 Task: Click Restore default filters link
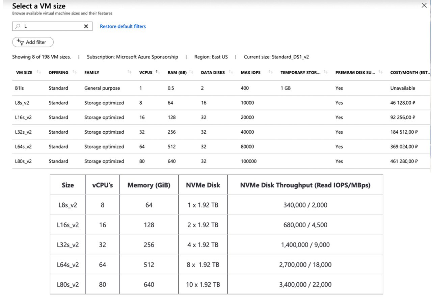pyautogui.click(x=123, y=26)
